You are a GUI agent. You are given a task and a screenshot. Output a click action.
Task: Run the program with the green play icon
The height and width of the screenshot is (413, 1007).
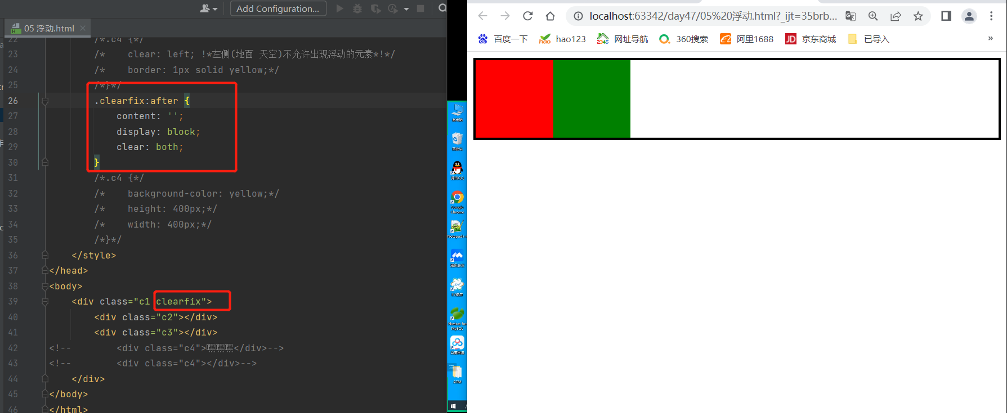[339, 8]
